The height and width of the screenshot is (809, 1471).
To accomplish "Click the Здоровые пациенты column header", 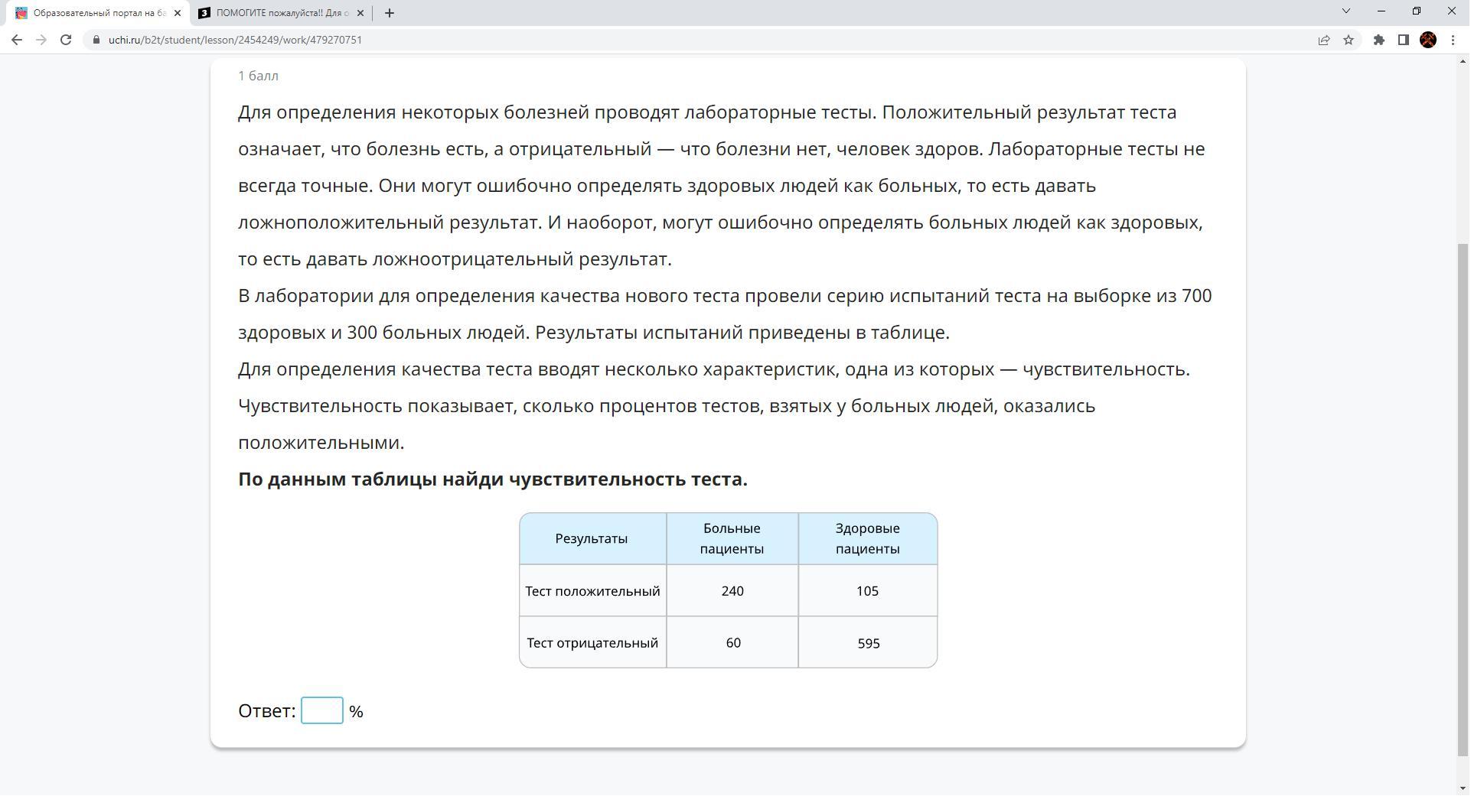I will (868, 539).
